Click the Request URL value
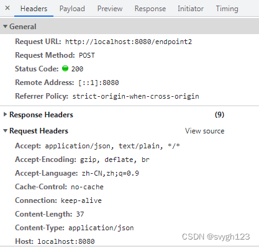 [129, 42]
